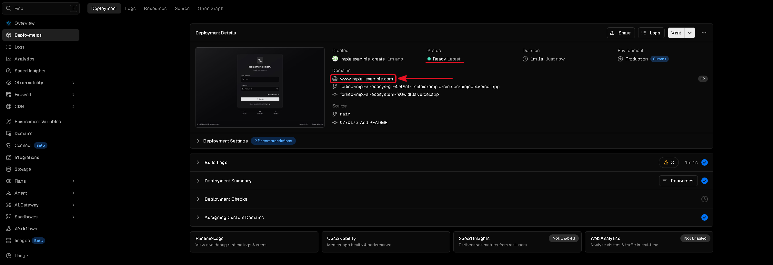Click the Deployments cube icon in sidebar
This screenshot has height=265, width=773.
(x=9, y=35)
